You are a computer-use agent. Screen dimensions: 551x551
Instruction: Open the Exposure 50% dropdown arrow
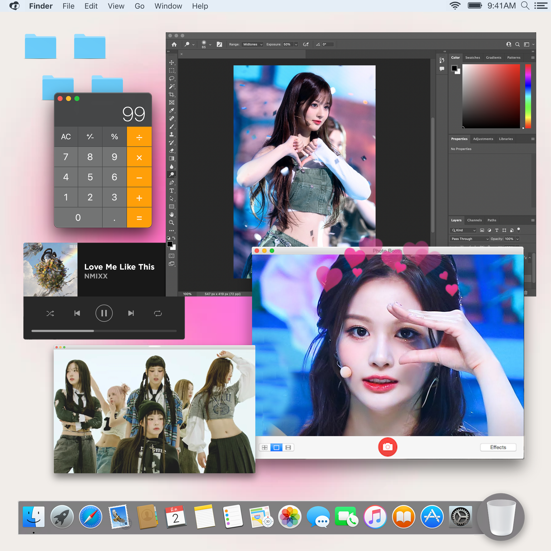coord(296,44)
